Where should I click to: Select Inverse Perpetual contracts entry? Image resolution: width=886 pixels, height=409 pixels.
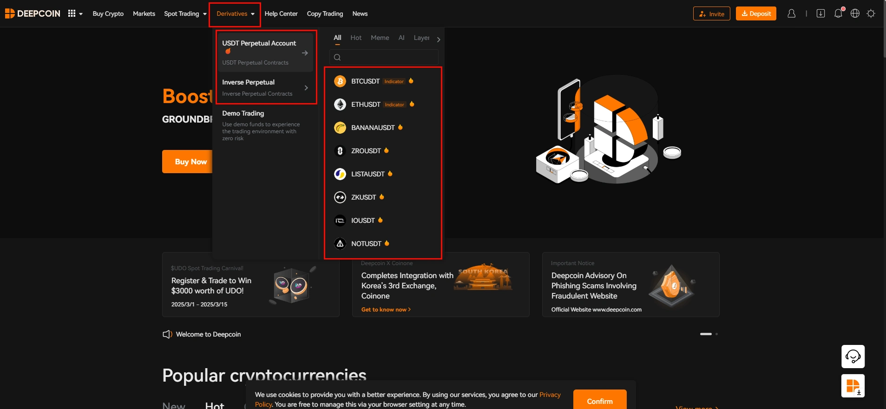point(265,88)
